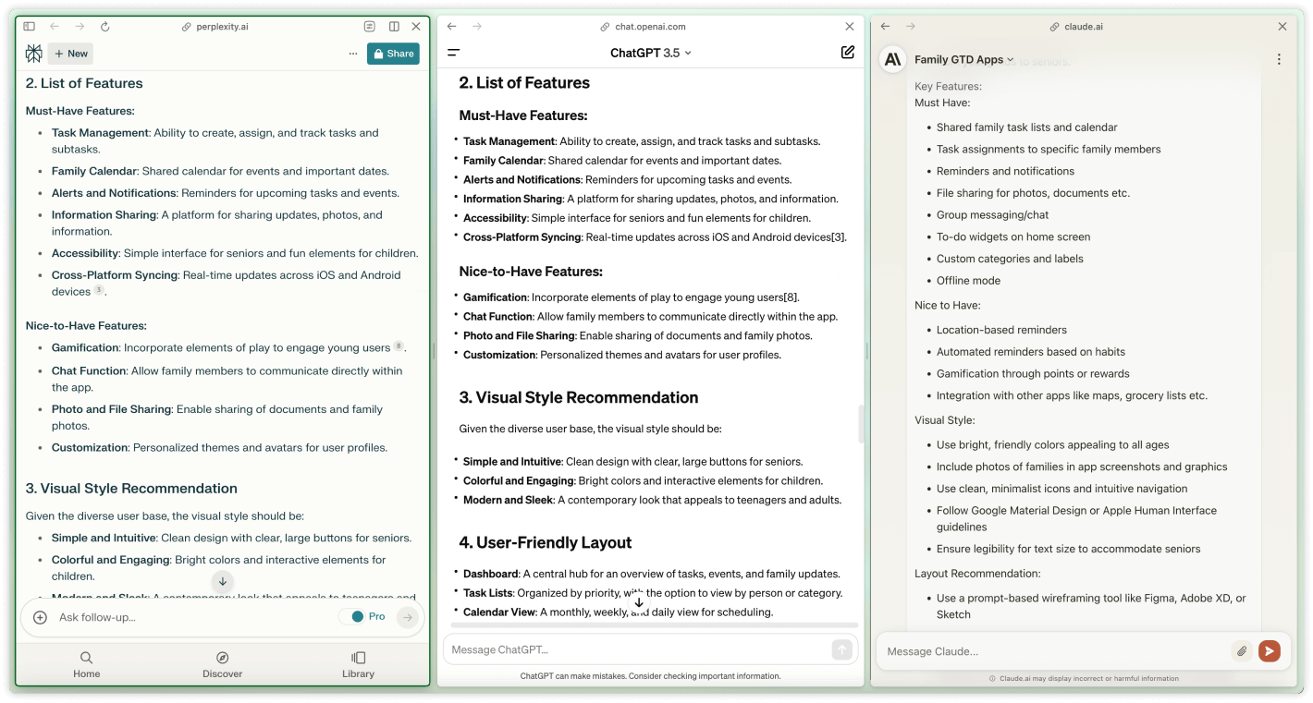The image size is (1313, 703).
Task: Click the Perplexity scroll-to-bottom arrow
Action: (x=222, y=581)
